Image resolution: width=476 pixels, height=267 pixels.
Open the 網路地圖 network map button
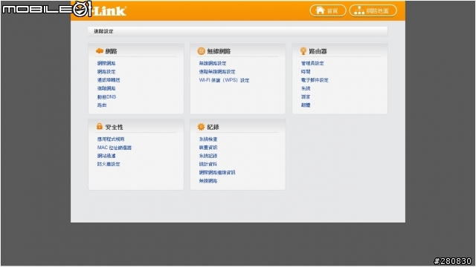click(x=373, y=11)
